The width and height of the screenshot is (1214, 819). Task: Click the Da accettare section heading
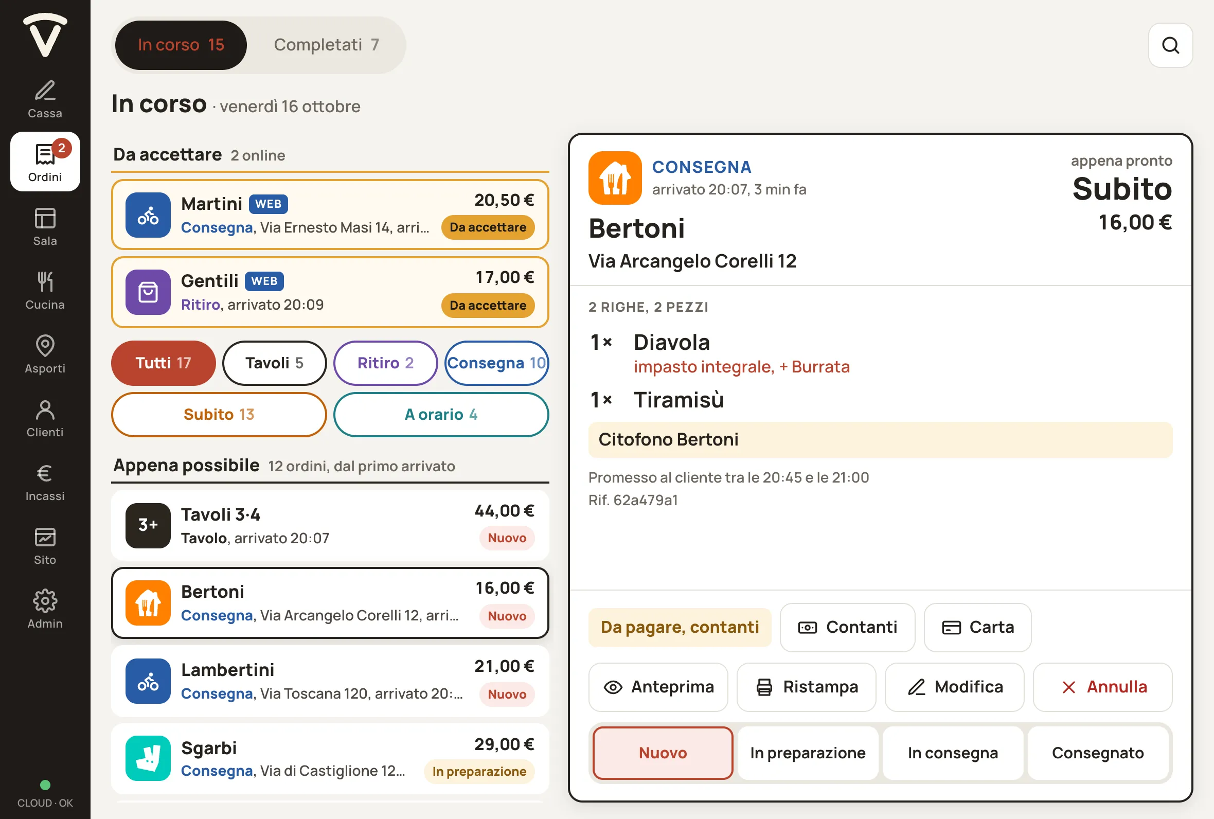(x=167, y=155)
